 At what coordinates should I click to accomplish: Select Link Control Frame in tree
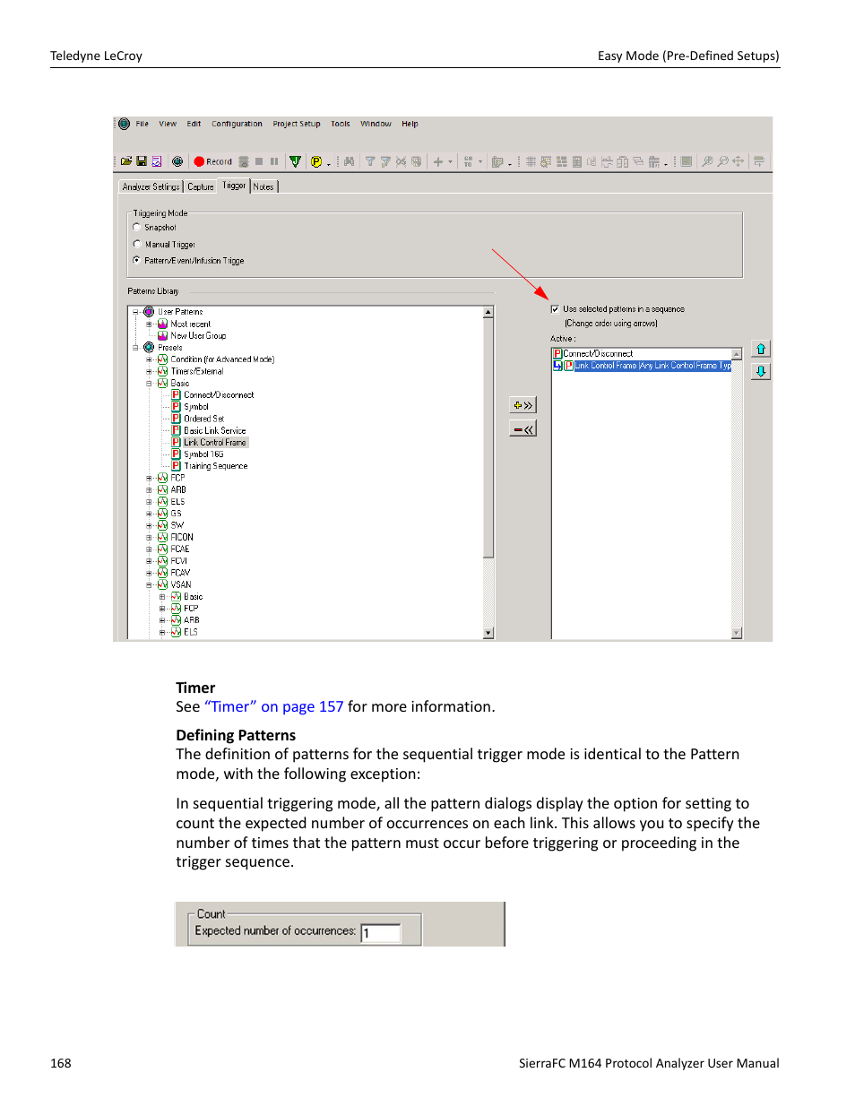tap(215, 442)
